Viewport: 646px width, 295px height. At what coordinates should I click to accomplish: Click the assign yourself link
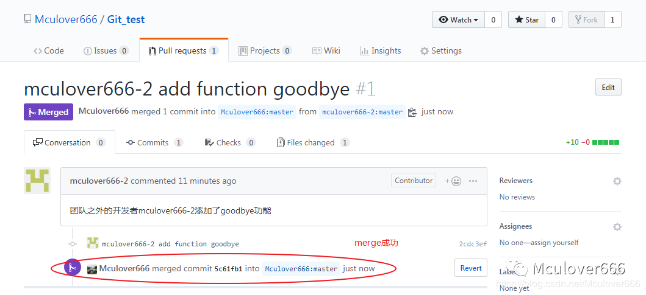[x=553, y=243]
